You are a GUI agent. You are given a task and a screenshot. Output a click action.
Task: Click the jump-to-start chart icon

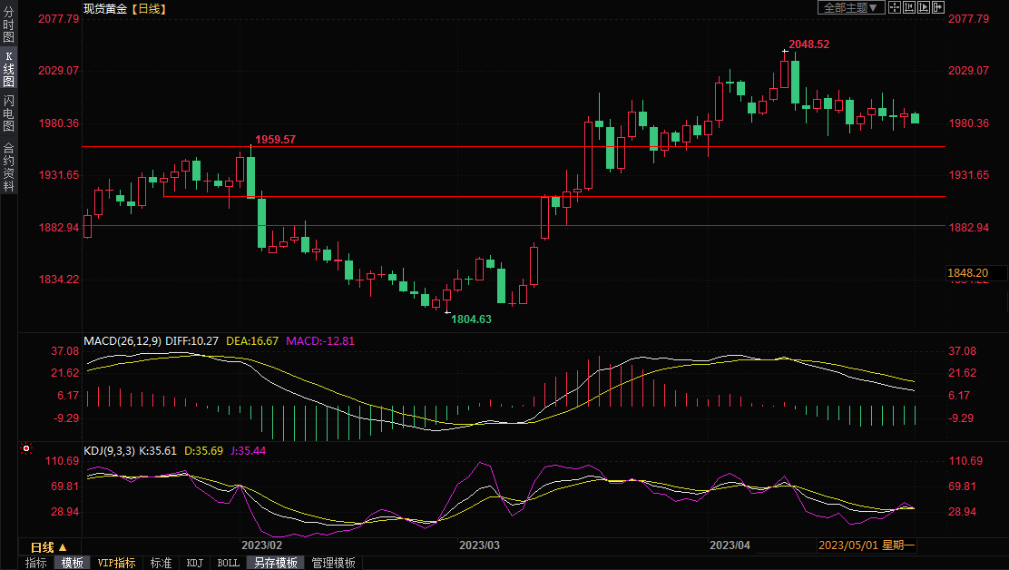[x=909, y=7]
